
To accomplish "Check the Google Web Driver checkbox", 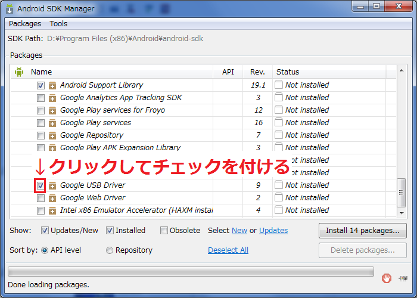I will [x=41, y=198].
